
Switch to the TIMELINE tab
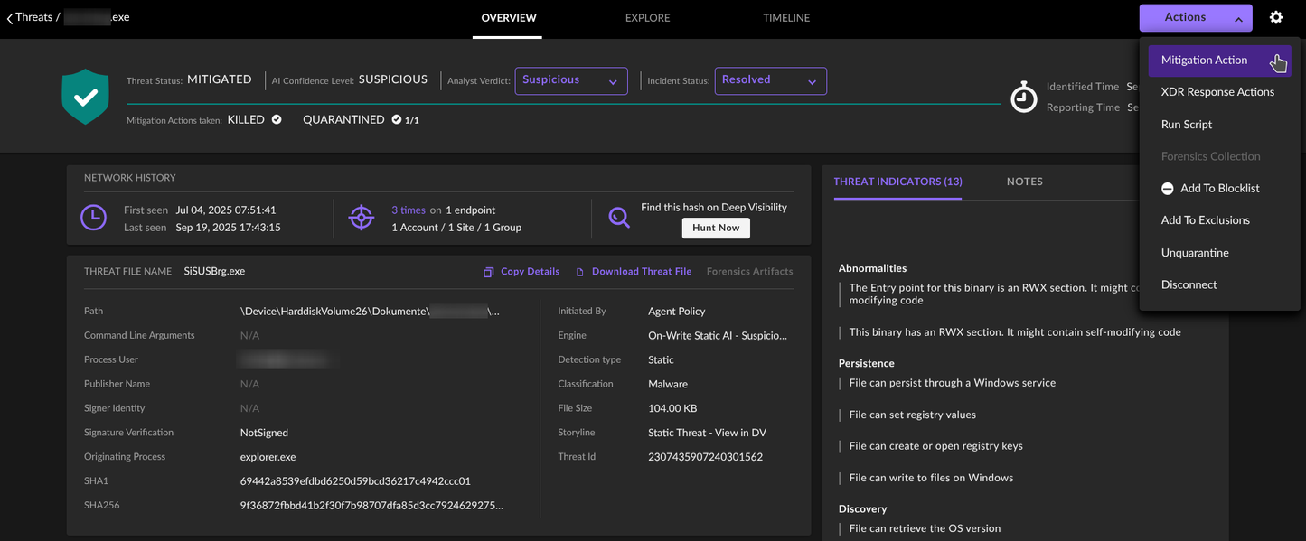(785, 17)
